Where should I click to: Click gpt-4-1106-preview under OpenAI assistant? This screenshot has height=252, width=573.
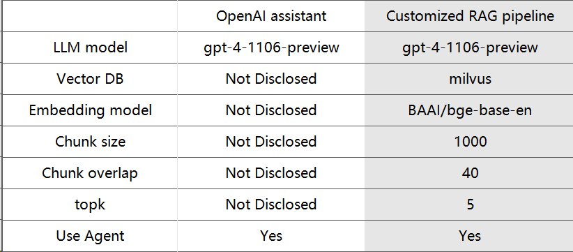point(271,47)
